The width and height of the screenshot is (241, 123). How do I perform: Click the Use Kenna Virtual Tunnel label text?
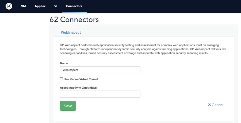pos(81,79)
